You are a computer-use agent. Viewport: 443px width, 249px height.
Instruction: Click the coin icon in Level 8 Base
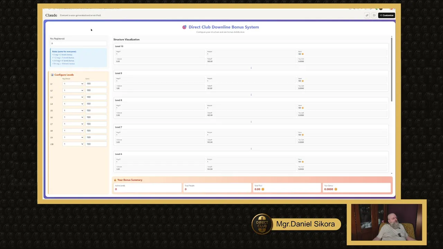point(302,108)
